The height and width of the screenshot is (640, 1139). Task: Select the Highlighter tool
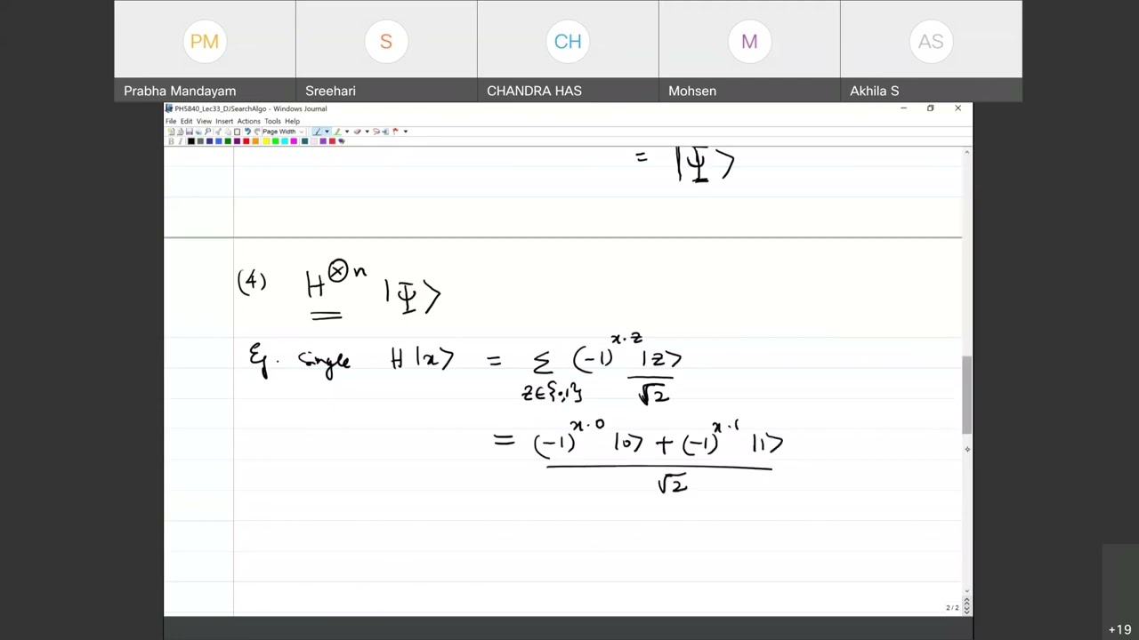tap(337, 132)
